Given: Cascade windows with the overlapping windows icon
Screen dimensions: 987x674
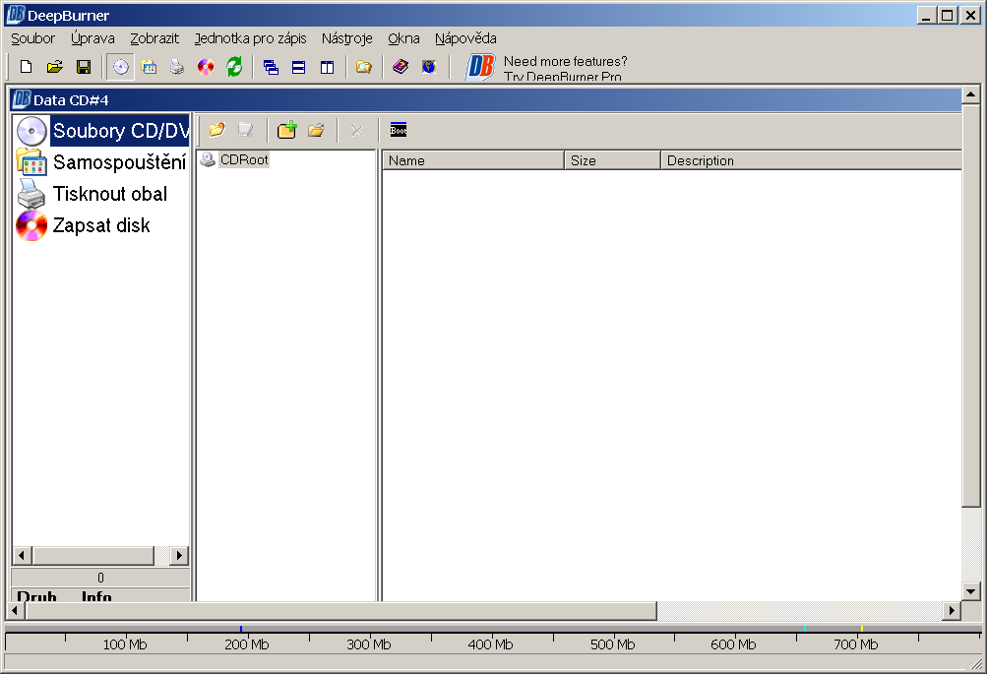Looking at the screenshot, I should click(x=271, y=67).
